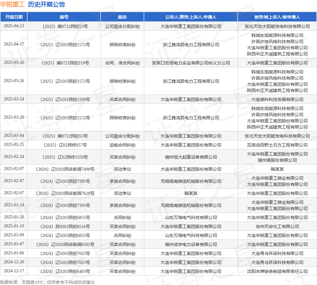Click 福州成宇电力设备有限公司
The height and width of the screenshot is (285, 317).
tap(191, 244)
